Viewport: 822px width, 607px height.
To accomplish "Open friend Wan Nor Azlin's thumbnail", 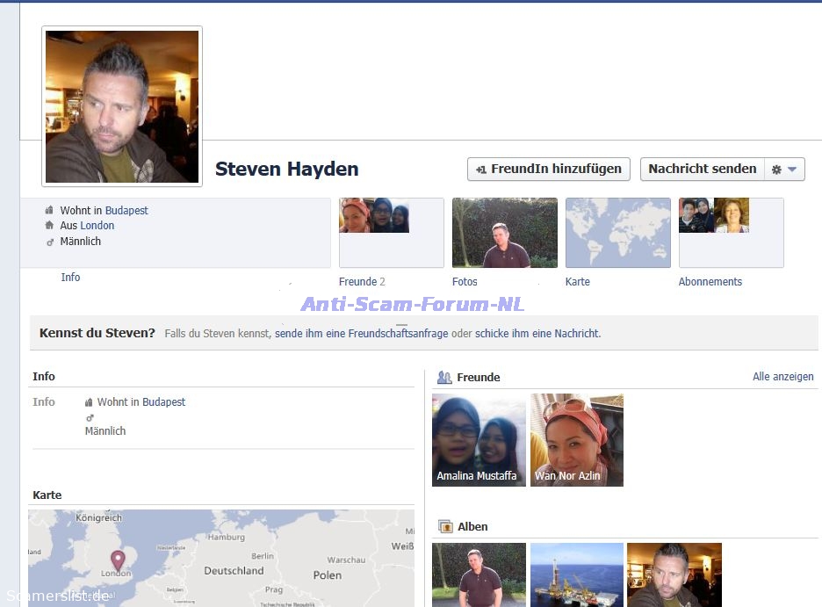I will (x=577, y=440).
